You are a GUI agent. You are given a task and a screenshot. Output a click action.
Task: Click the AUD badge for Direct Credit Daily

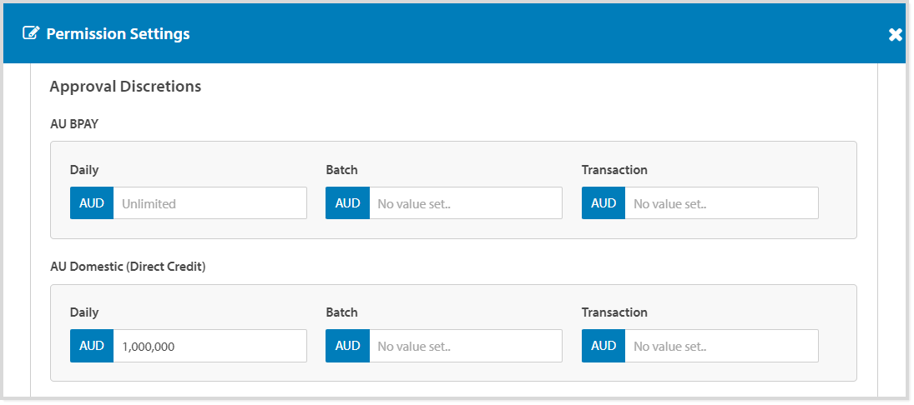(x=92, y=346)
